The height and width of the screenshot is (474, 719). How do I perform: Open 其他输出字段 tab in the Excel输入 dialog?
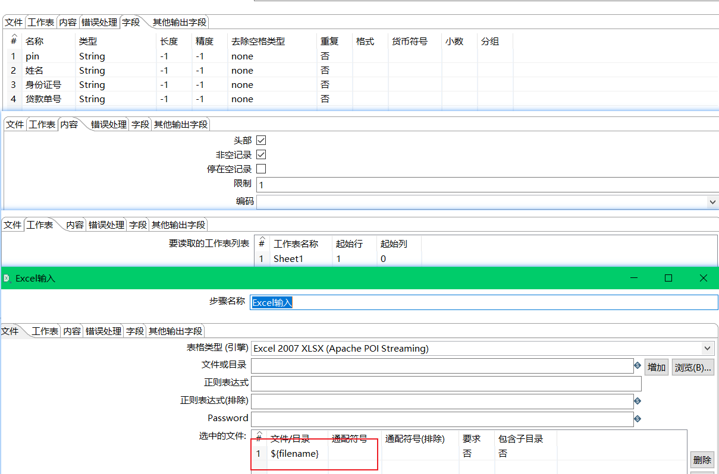click(175, 331)
